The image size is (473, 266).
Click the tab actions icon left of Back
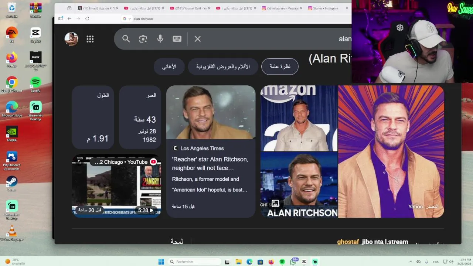click(60, 18)
